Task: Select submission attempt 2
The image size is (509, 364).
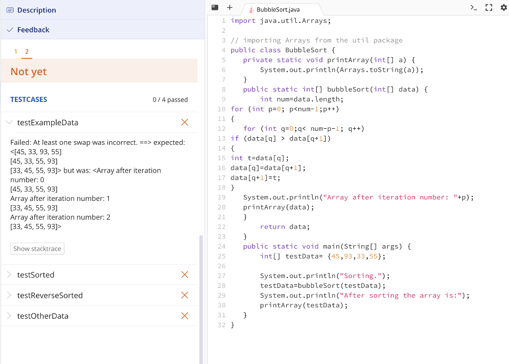Action: point(27,51)
